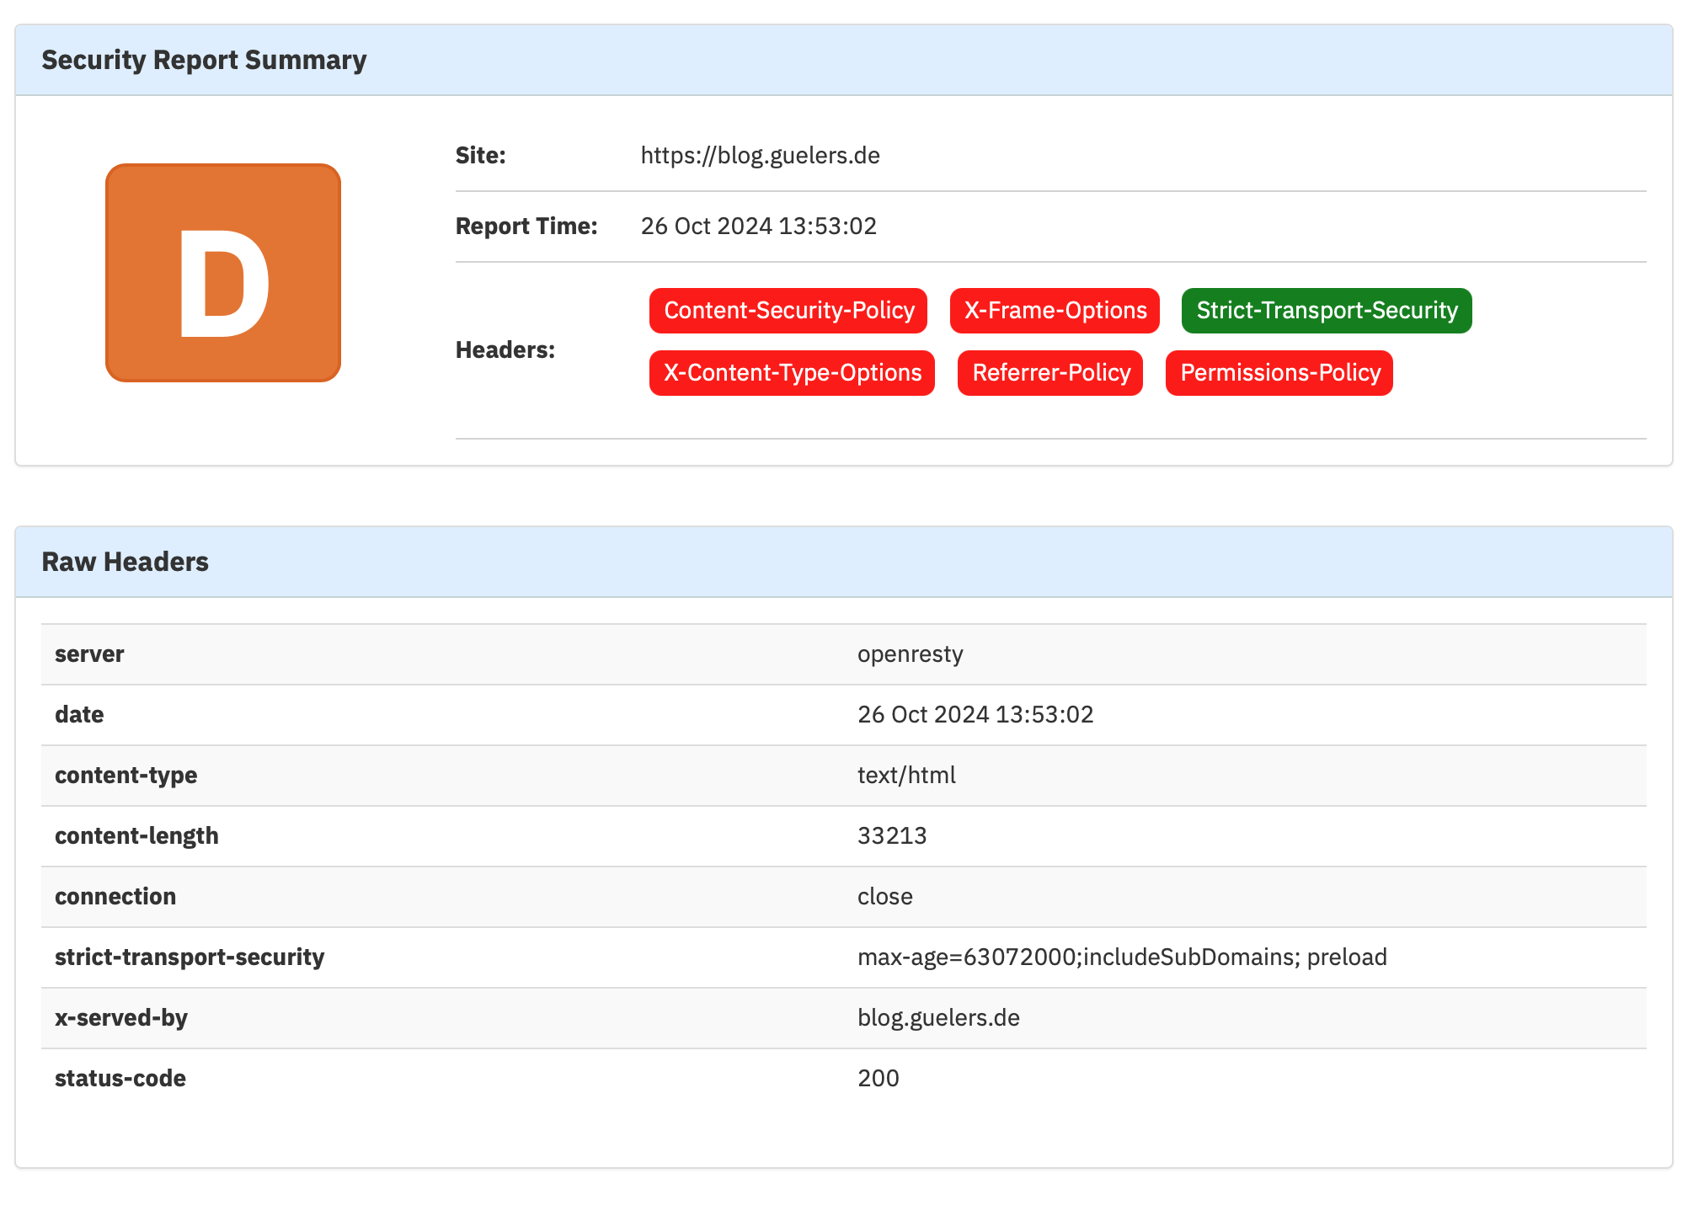This screenshot has height=1216, width=1693.
Task: Select the date value in Raw Headers table
Action: coord(975,715)
